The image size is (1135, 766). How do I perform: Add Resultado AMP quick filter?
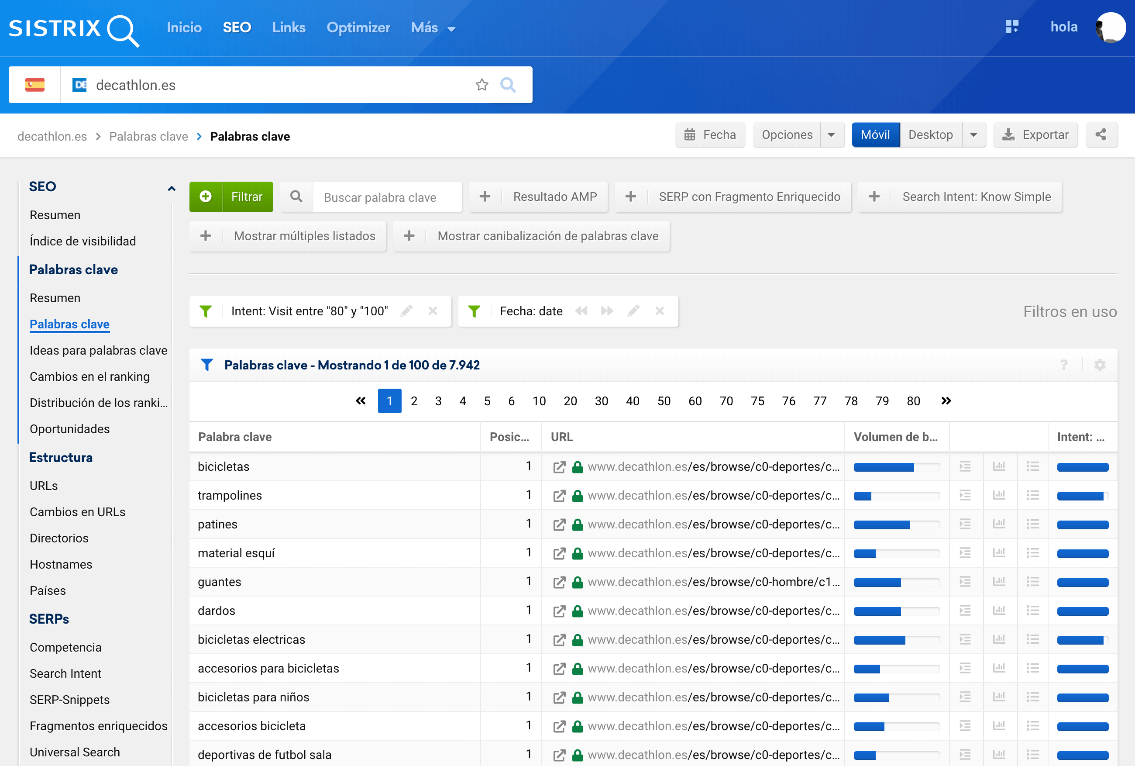point(538,197)
